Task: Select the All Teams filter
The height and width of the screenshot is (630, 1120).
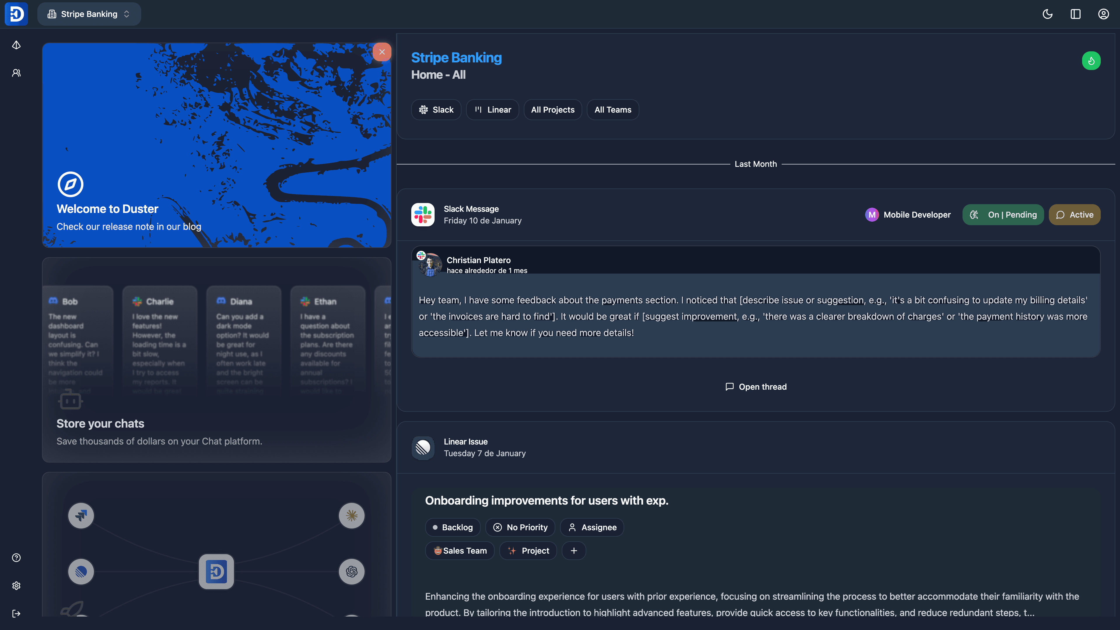Action: 612,110
